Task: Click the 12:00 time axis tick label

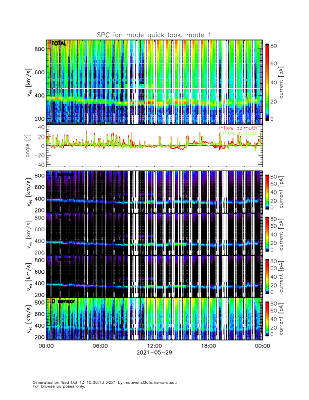Action: pyautogui.click(x=154, y=346)
